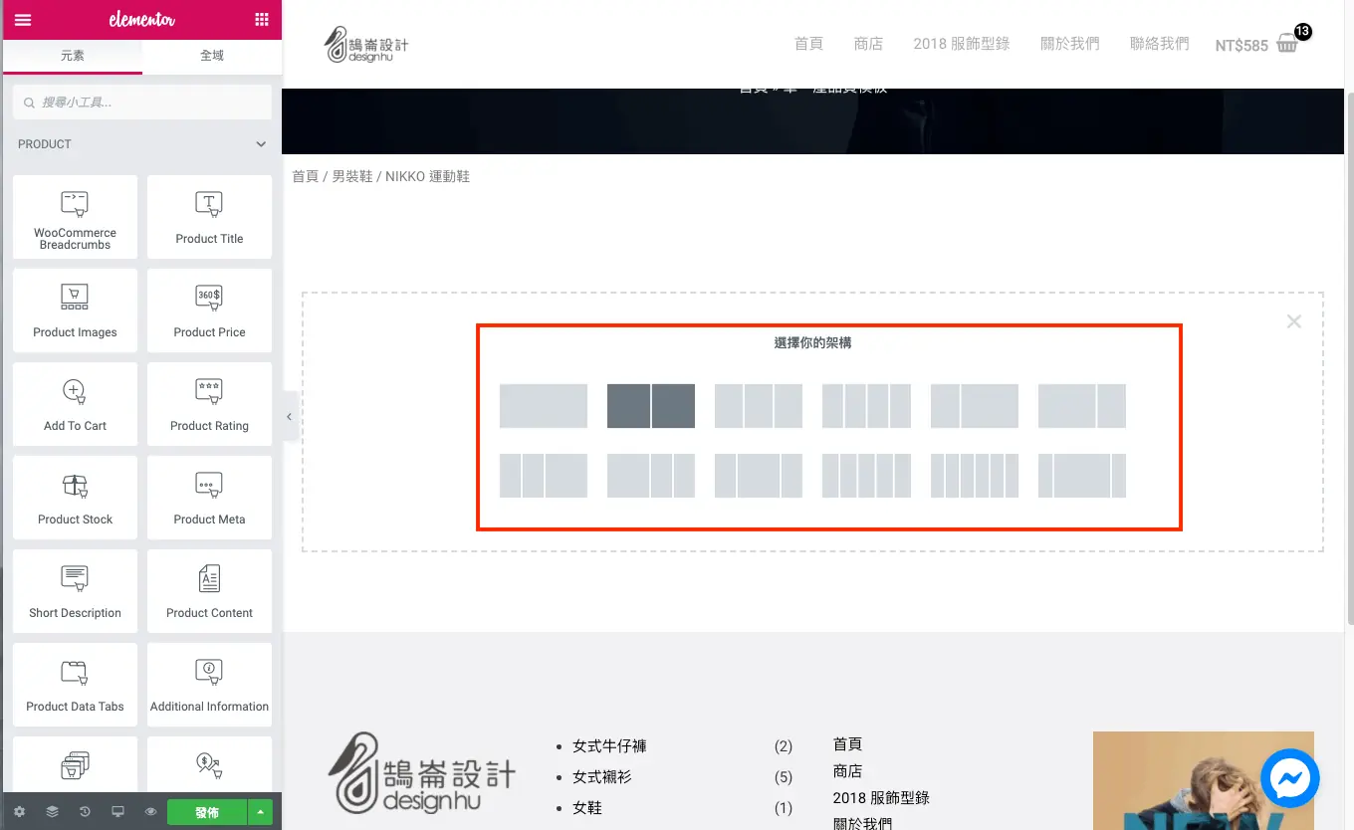Choose the six equal columns structure
Viewport: 1354px width, 830px height.
tap(975, 476)
